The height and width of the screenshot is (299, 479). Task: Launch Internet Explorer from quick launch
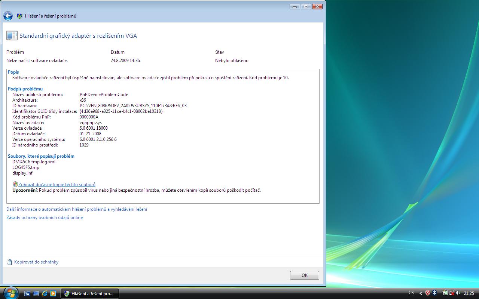[45, 293]
